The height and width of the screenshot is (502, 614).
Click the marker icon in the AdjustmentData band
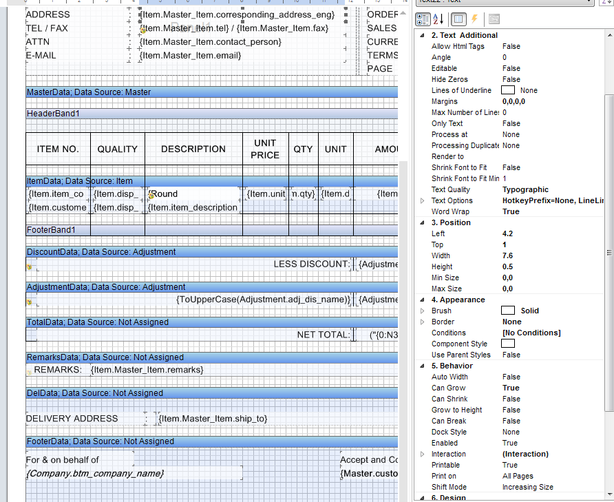30,302
